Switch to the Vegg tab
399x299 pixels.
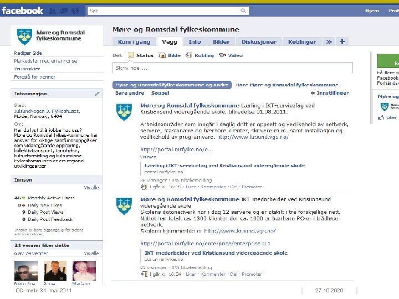coord(169,42)
